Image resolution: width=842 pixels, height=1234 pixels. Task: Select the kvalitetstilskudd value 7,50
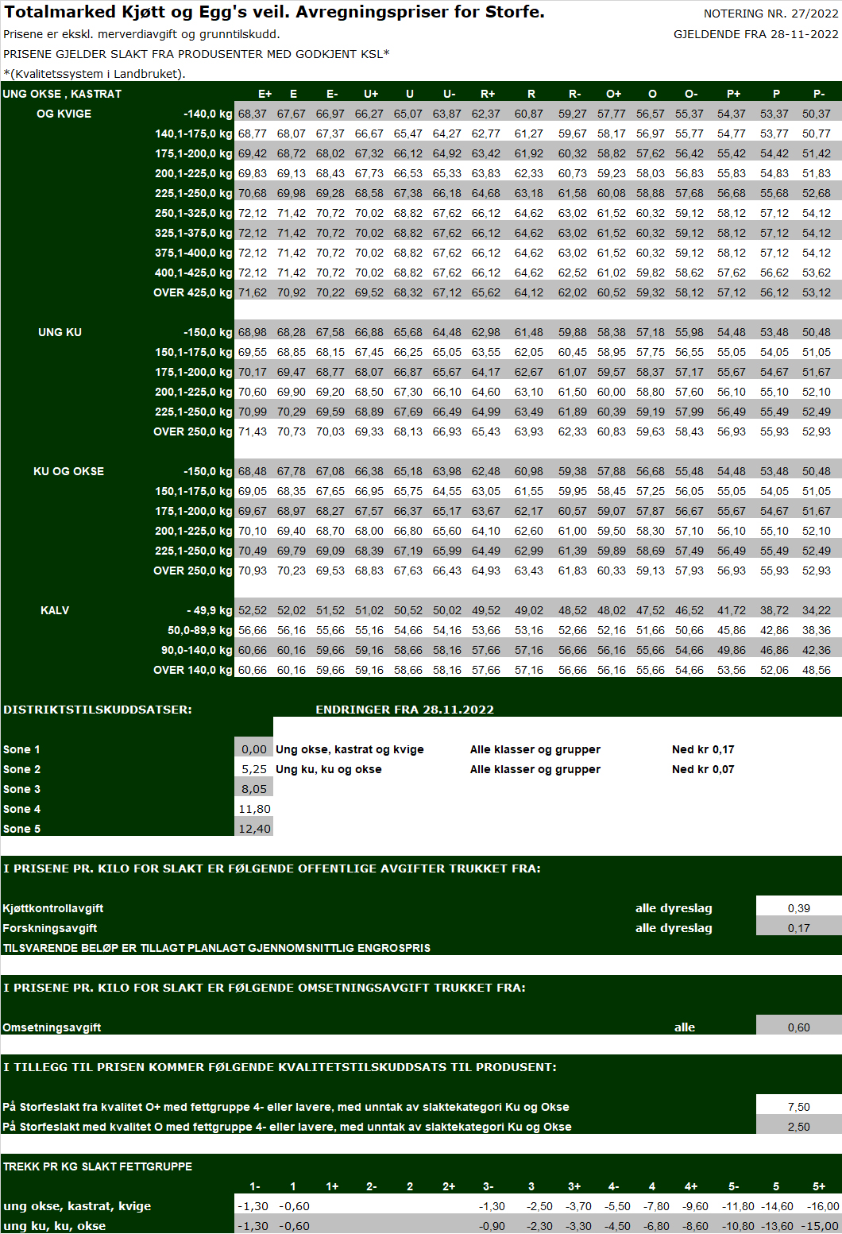coord(798,1107)
